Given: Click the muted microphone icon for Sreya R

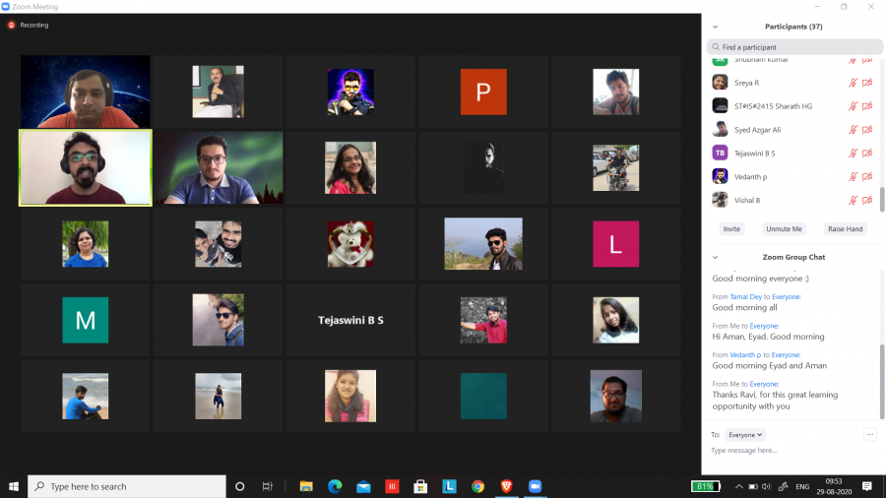Looking at the screenshot, I should tap(854, 83).
